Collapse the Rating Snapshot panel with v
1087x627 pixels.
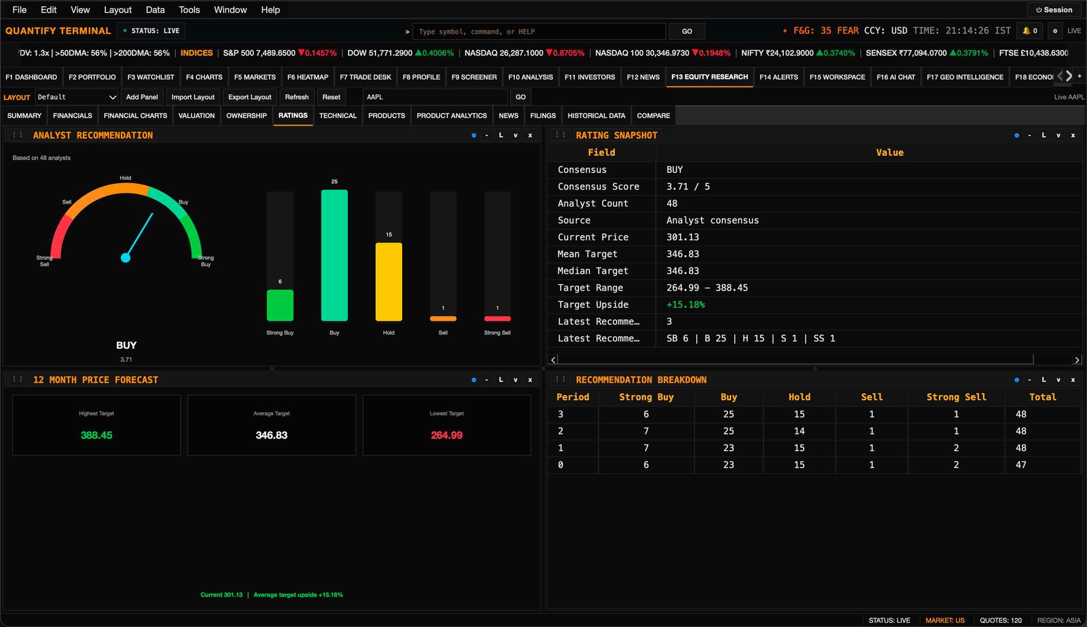point(1058,135)
